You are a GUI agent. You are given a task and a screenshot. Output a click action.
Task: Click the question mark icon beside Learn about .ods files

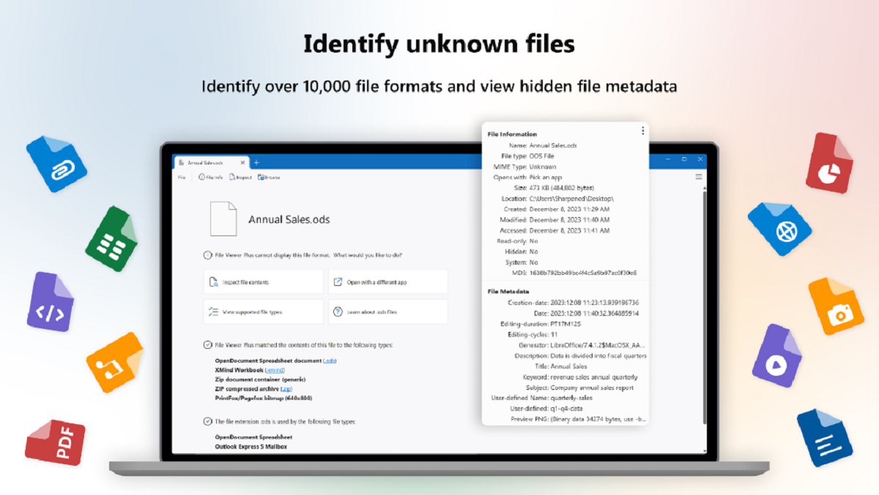pyautogui.click(x=338, y=311)
